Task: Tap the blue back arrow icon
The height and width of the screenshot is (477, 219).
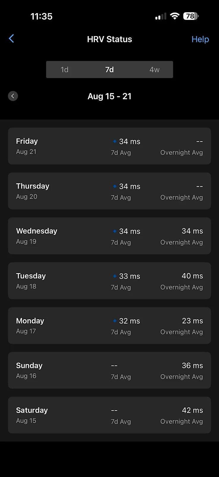Action: (x=11, y=38)
